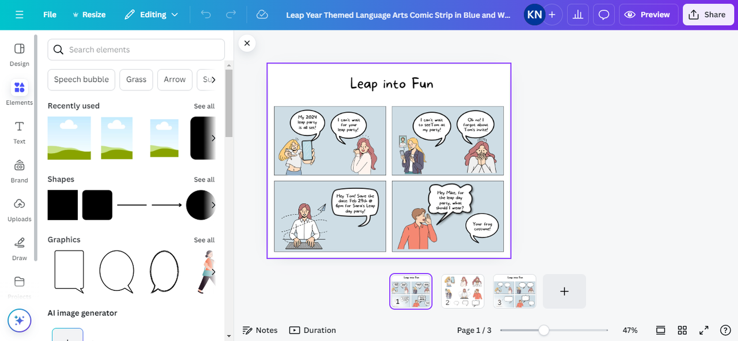
Task: Switch to scroll view pages icon
Action: 661,330
